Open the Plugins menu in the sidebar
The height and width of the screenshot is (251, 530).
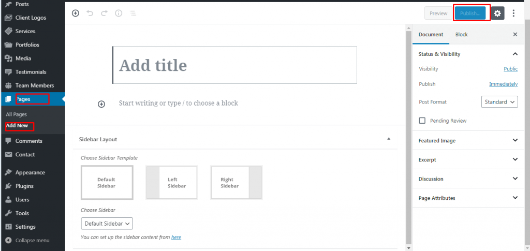tap(24, 186)
